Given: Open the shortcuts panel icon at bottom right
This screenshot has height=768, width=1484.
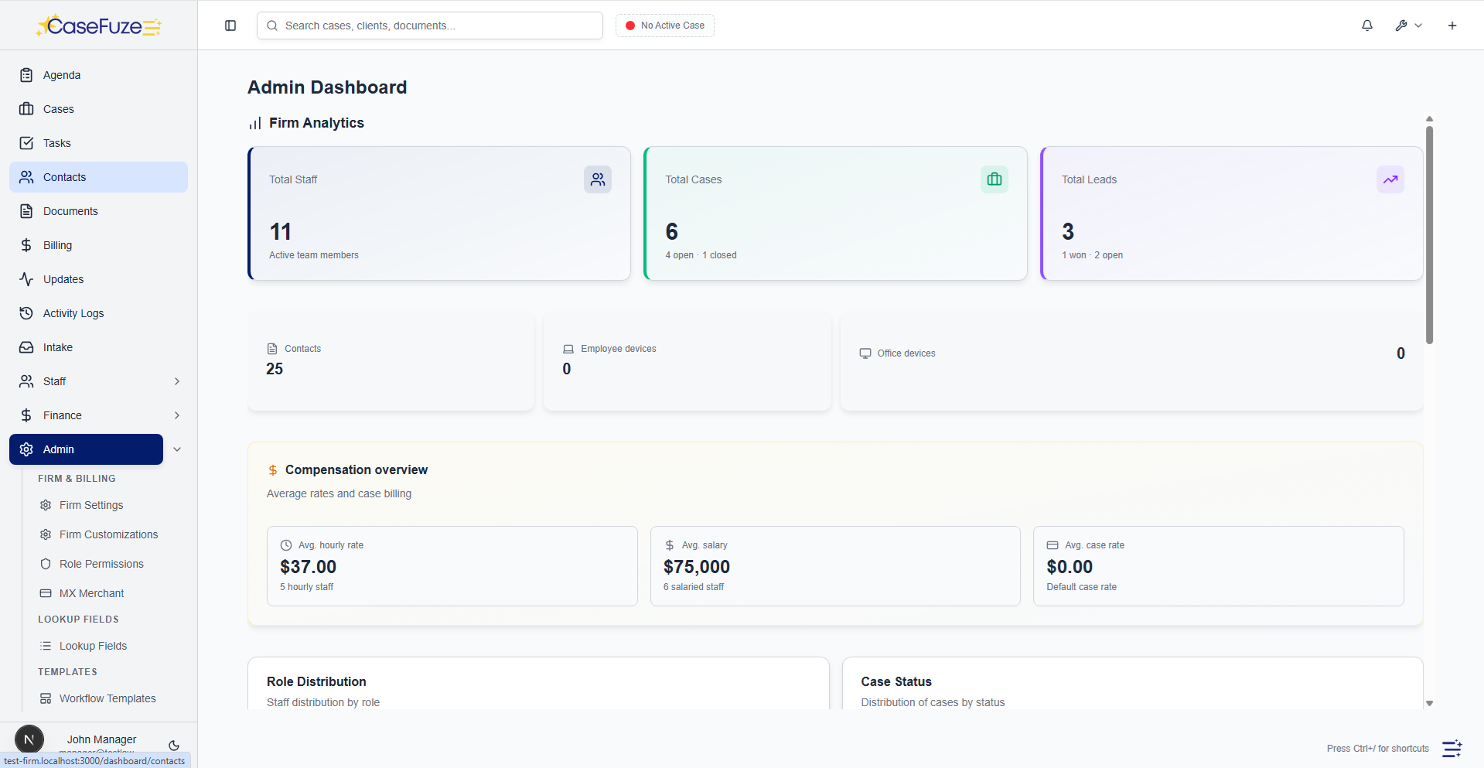Looking at the screenshot, I should pos(1452,749).
